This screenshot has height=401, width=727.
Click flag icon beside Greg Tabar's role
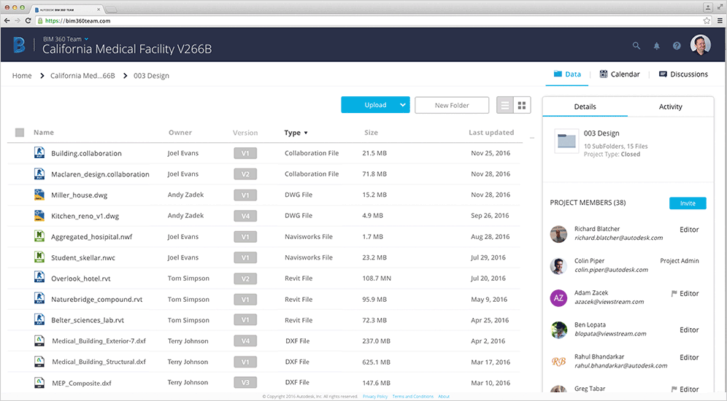pyautogui.click(x=674, y=389)
